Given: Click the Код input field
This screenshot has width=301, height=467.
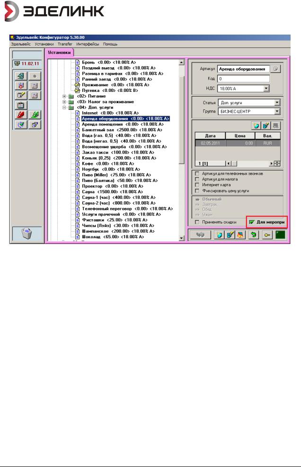Looking at the screenshot, I should click(243, 79).
